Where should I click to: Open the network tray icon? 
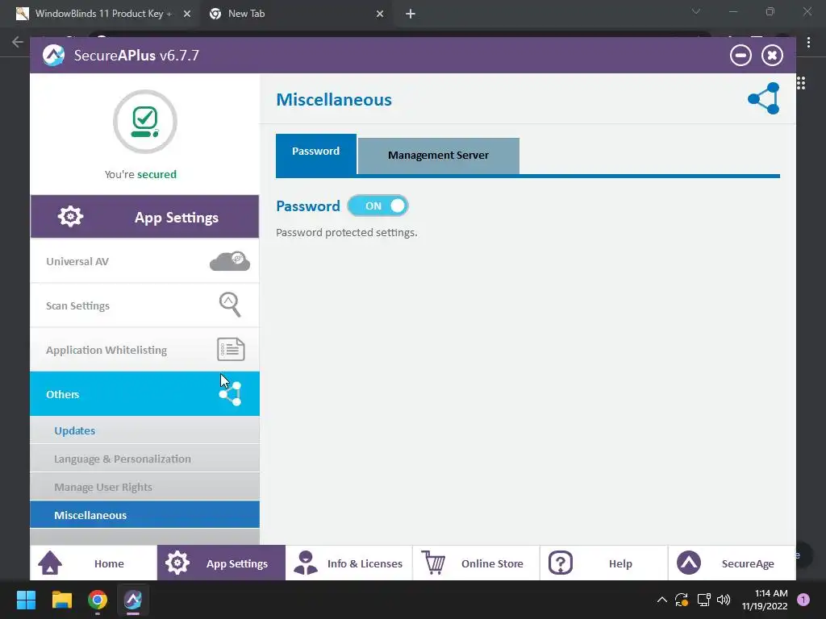[x=703, y=600]
